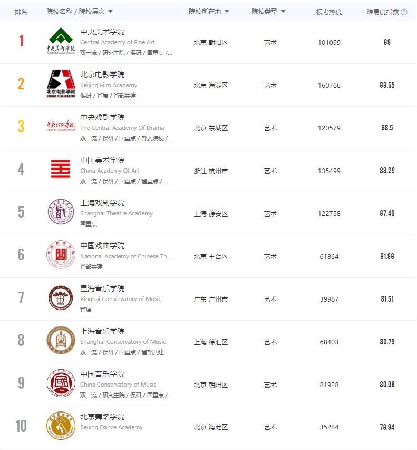Click the Central Academy of Fine Art logo
417x450 pixels.
point(61,41)
